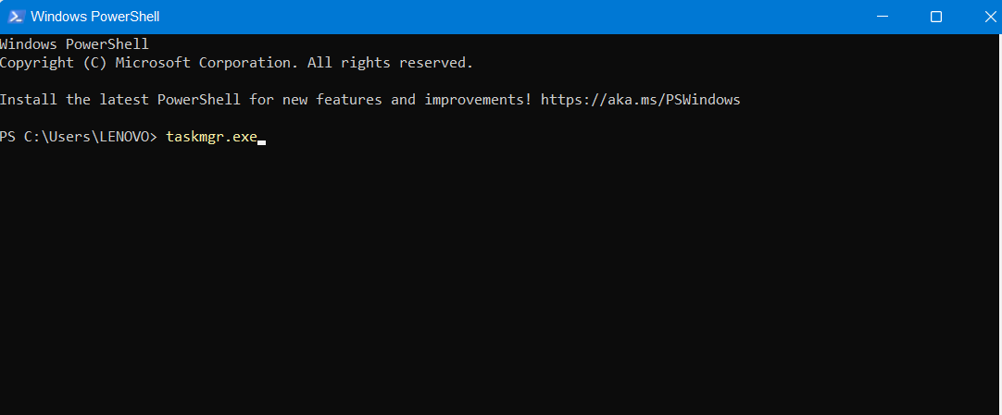The image size is (1002, 415).
Task: Click 'Users' in the prompt path
Action: [69, 137]
